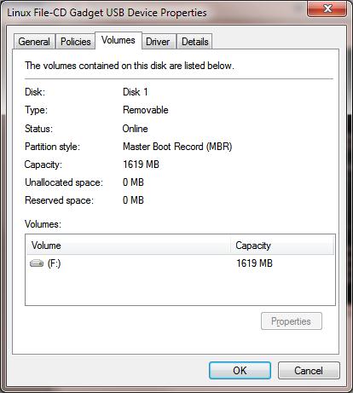The image size is (353, 393).
Task: Close the Device Properties dialog with X
Action: click(327, 9)
